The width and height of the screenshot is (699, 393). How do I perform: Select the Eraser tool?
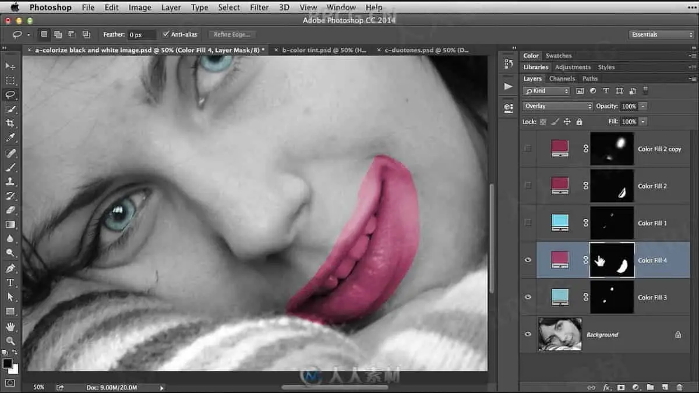coord(10,210)
